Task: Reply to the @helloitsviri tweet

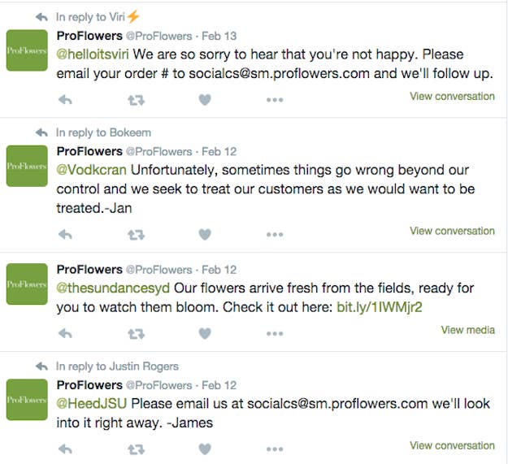Action: point(65,100)
